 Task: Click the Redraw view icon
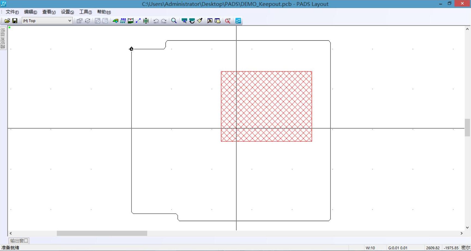192,21
